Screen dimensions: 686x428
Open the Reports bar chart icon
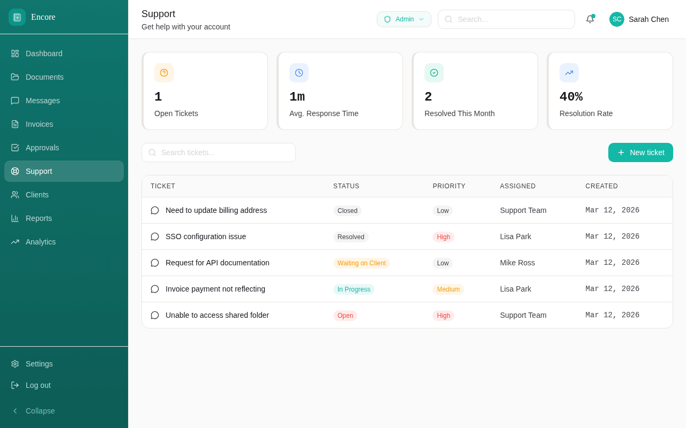click(15, 218)
